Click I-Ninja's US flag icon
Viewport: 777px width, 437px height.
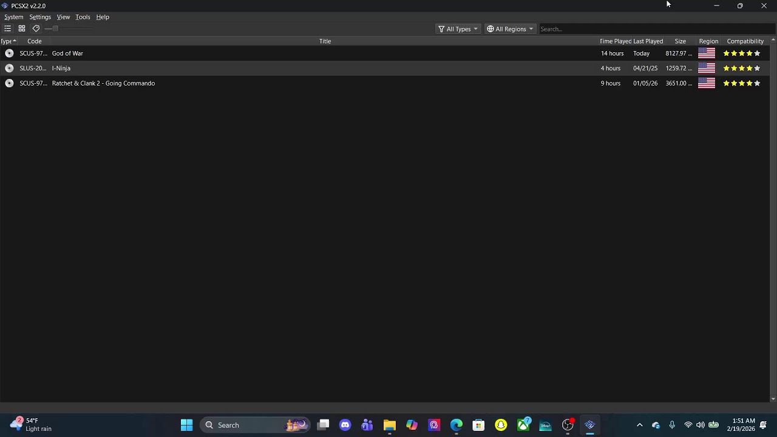point(707,68)
